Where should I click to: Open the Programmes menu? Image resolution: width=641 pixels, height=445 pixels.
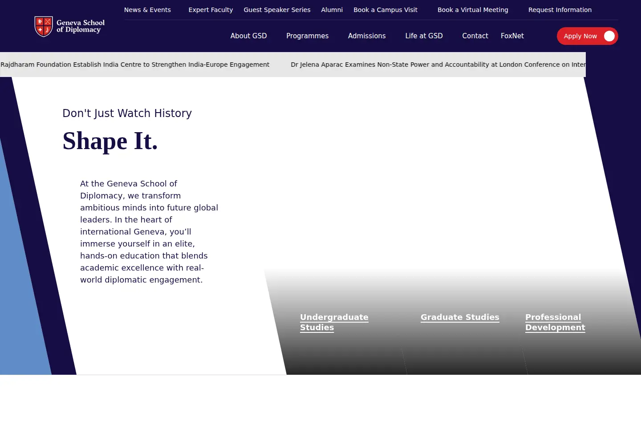307,36
